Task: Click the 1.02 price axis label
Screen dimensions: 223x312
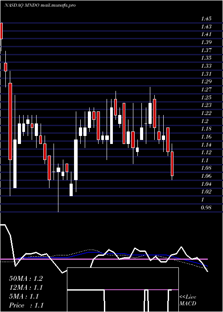Action: click(206, 192)
